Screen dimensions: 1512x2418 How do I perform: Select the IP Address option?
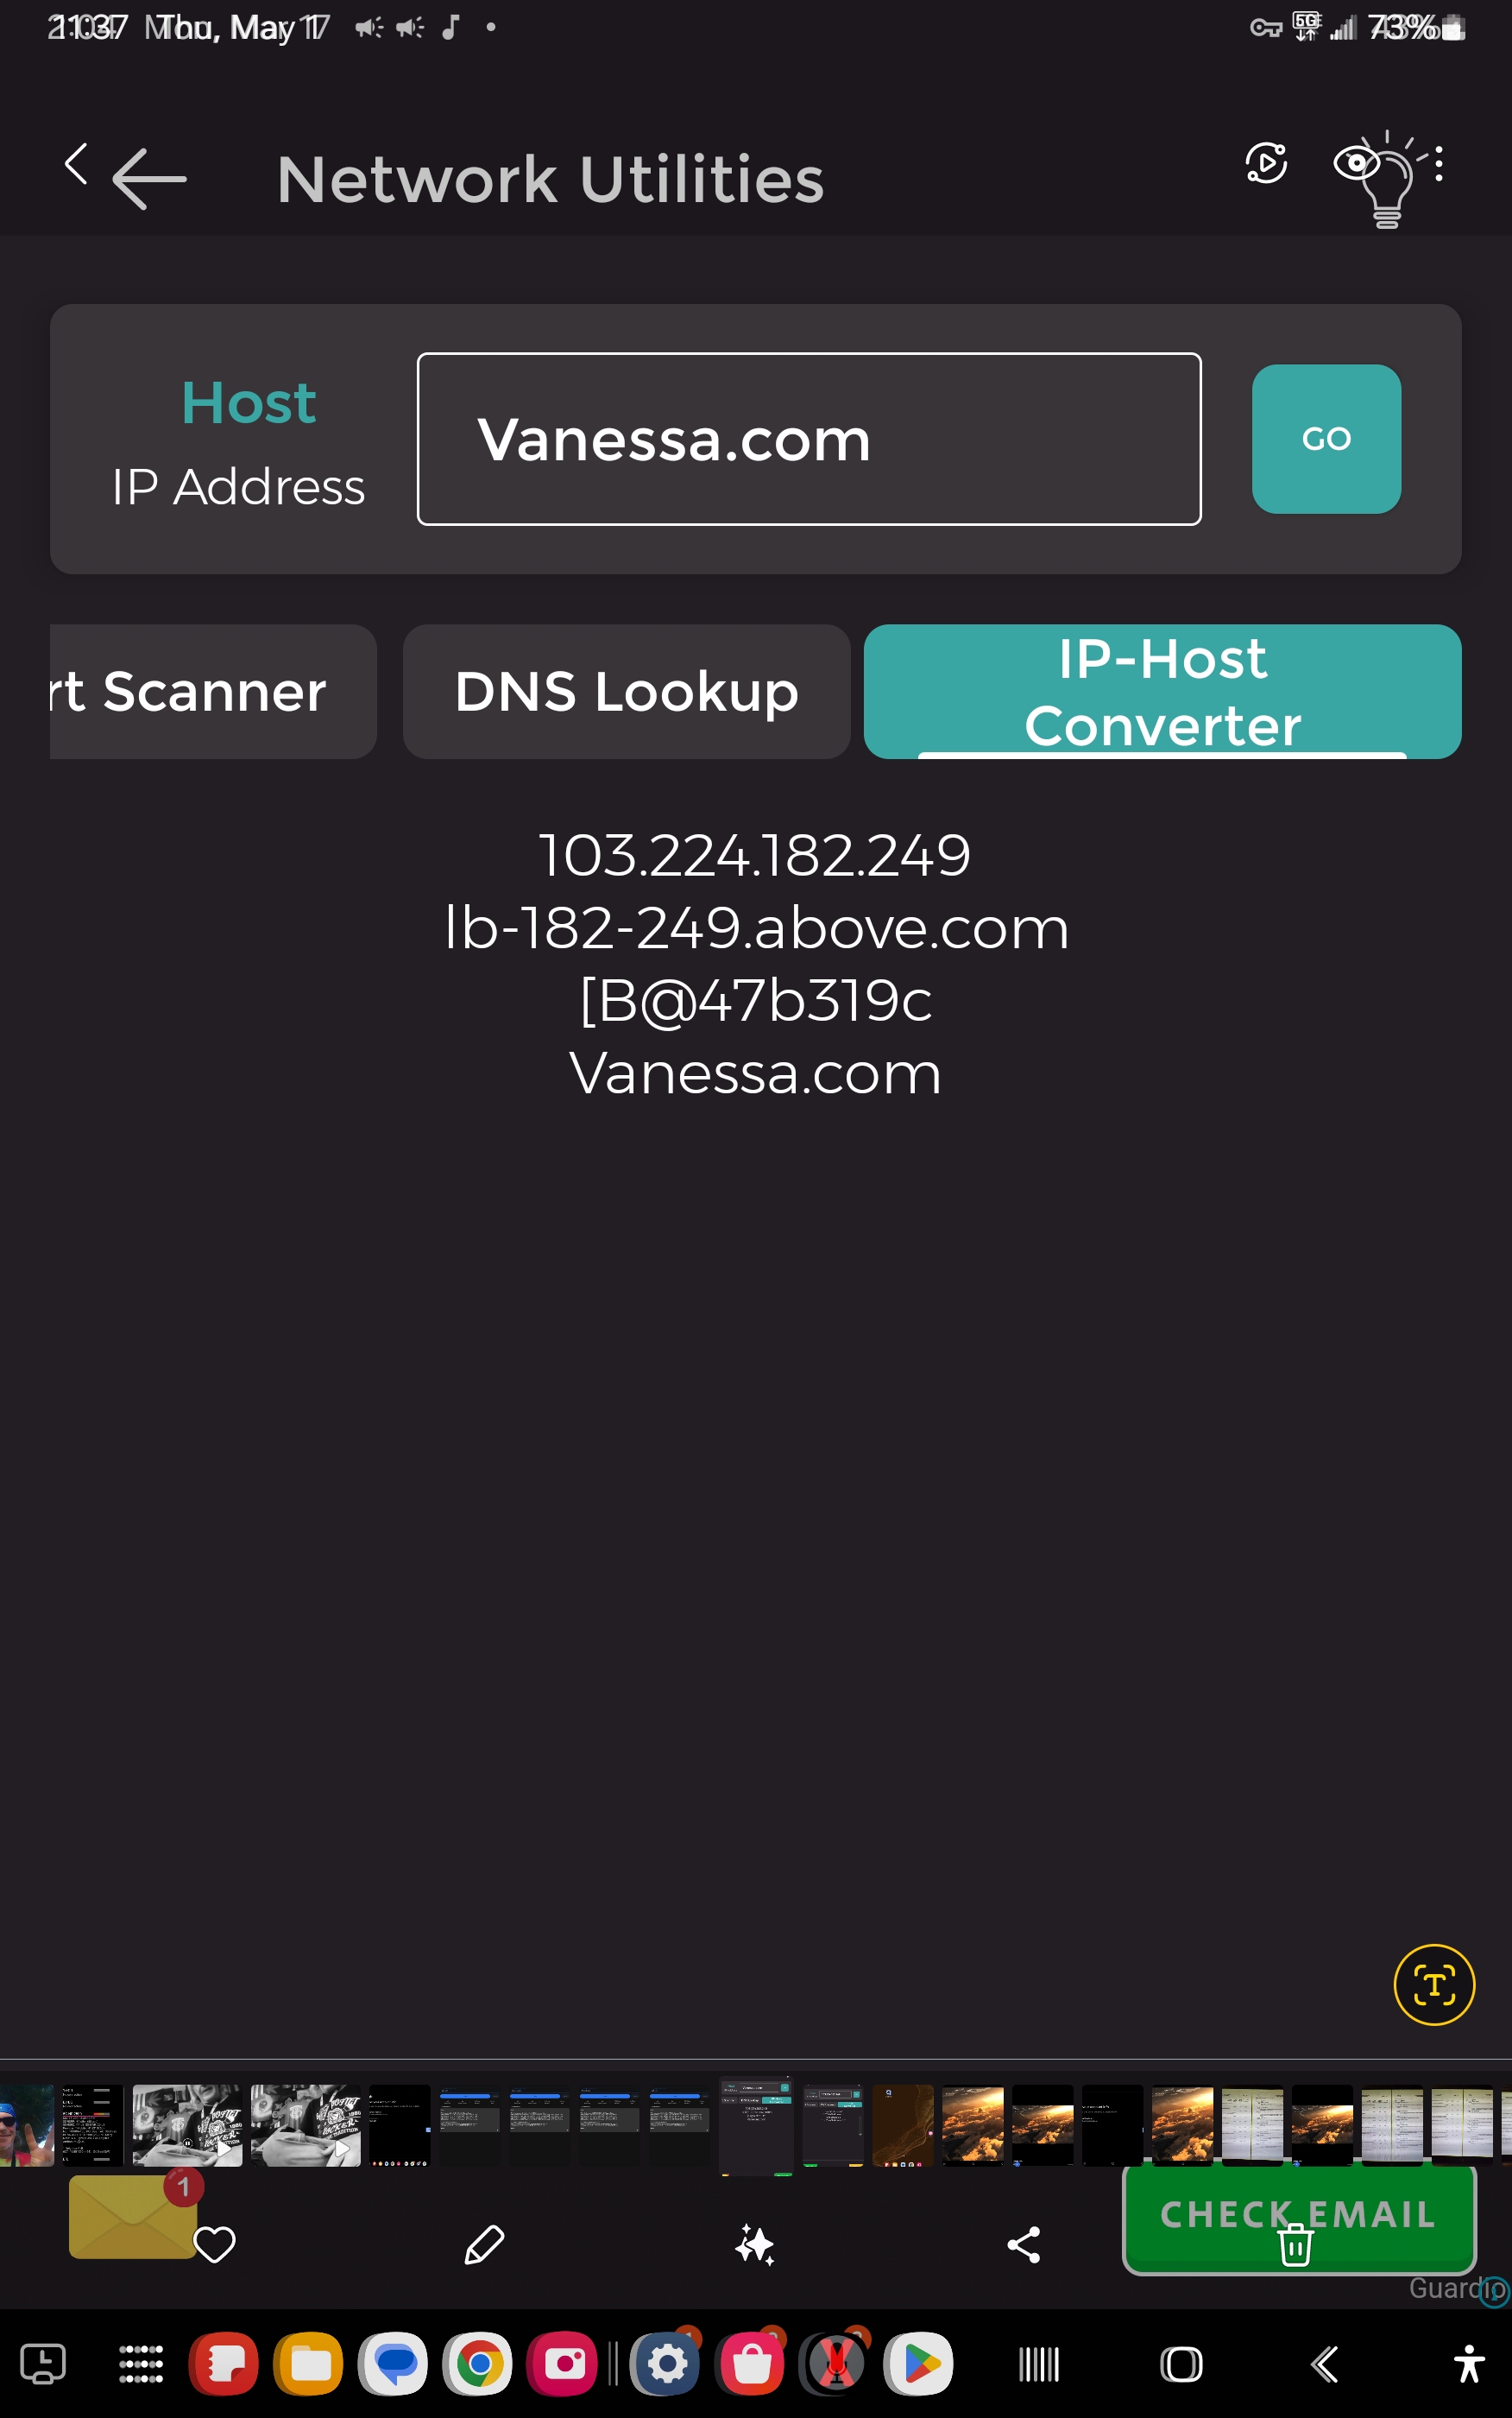(x=238, y=487)
